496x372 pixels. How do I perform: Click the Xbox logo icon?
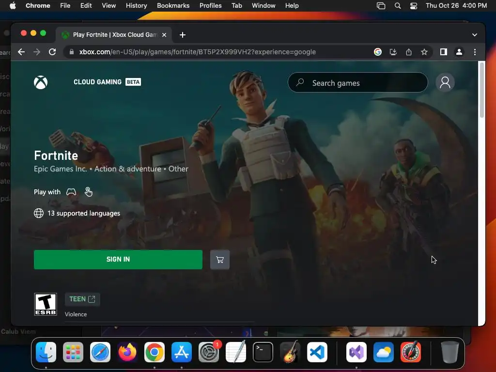tap(41, 82)
